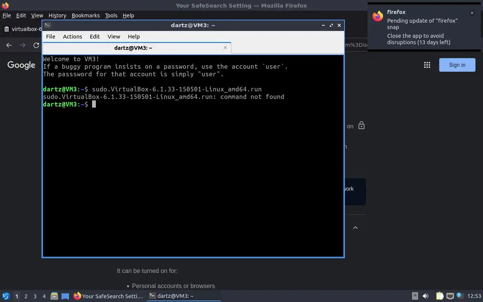The image size is (483, 302).
Task: Click the 'command not found' error line
Action: point(163,97)
